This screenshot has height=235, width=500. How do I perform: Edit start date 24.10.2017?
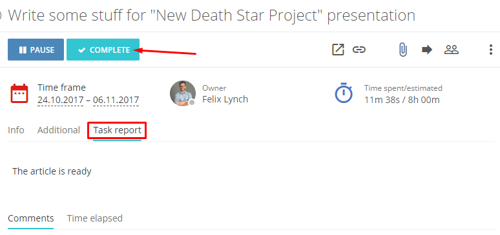[61, 100]
